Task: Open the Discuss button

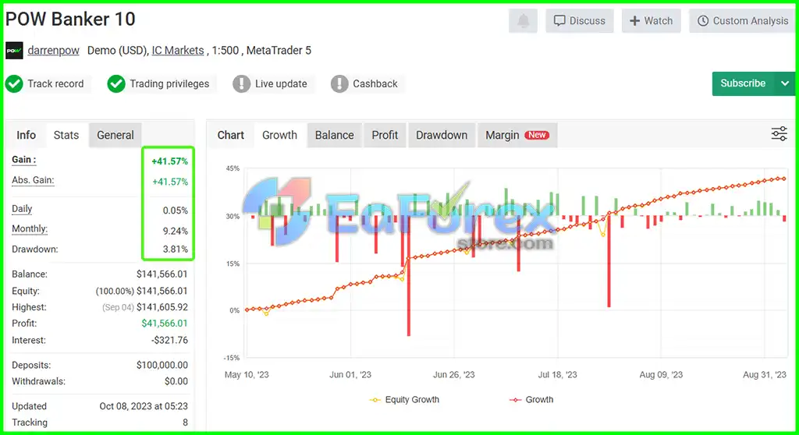Action: (x=580, y=21)
